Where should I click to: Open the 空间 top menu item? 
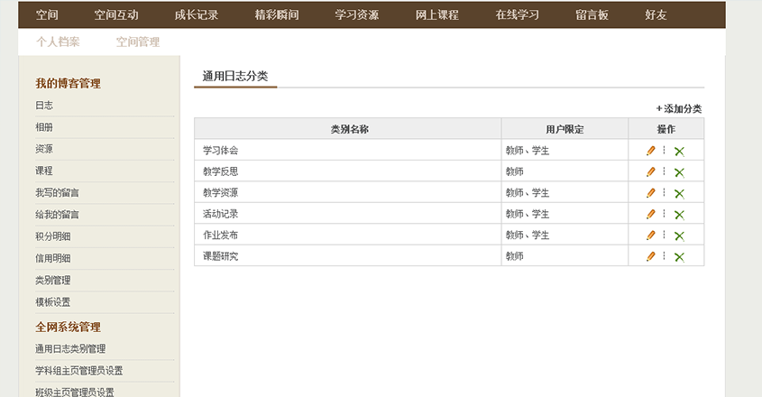click(x=47, y=15)
